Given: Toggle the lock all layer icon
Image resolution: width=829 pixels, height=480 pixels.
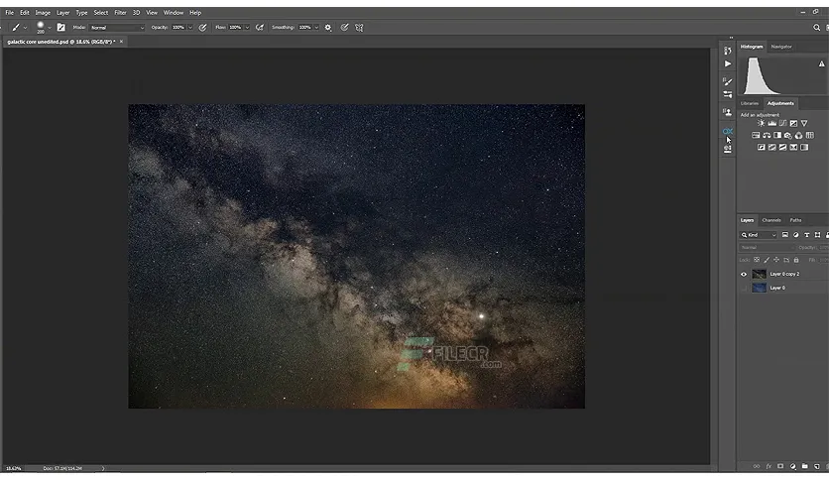Looking at the screenshot, I should [796, 260].
